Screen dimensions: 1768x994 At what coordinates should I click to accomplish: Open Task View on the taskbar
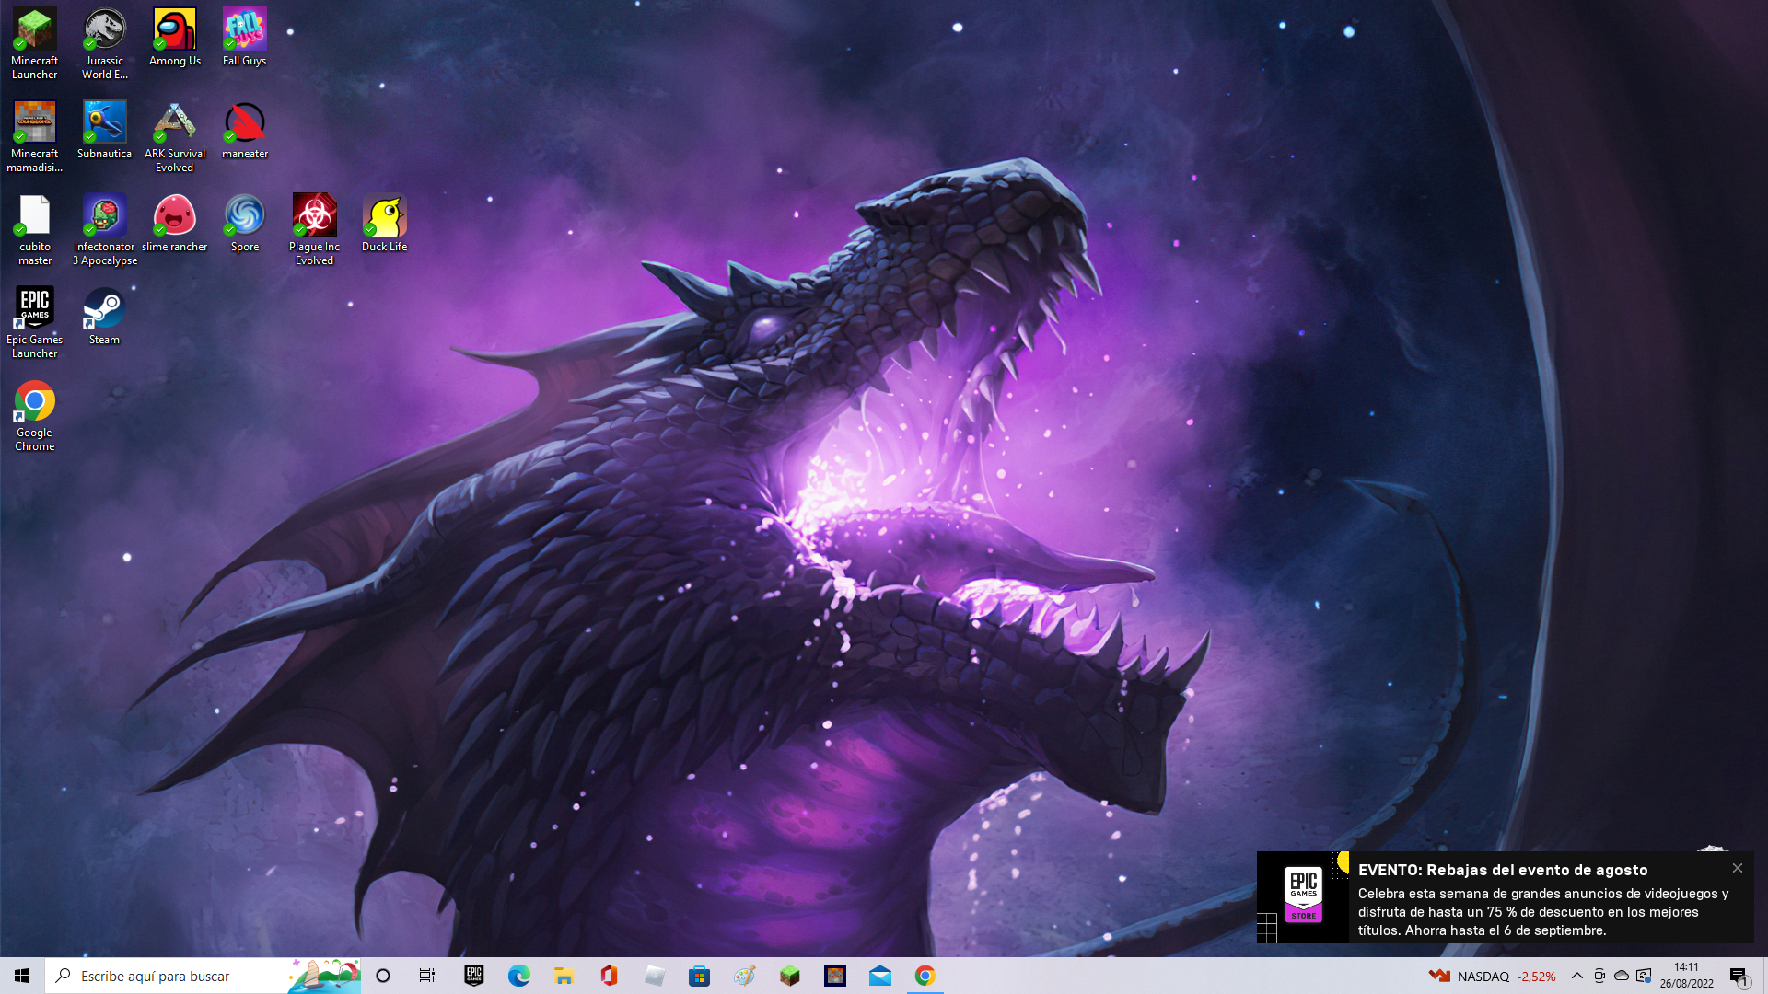[x=427, y=976]
